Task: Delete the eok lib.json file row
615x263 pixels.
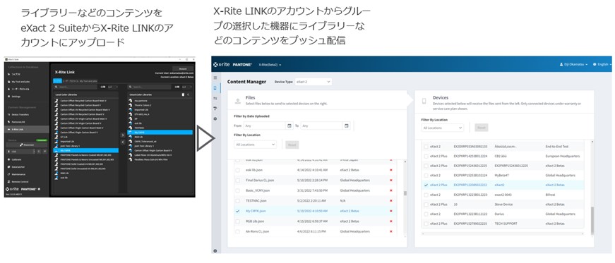Action: [390, 170]
